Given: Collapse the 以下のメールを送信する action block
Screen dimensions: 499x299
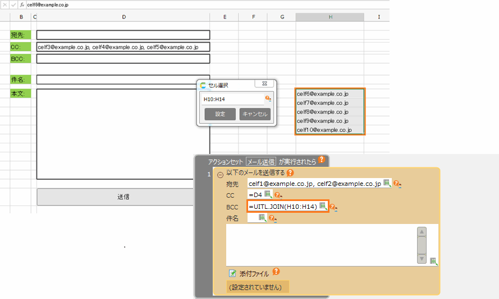Looking at the screenshot, I should tap(220, 174).
